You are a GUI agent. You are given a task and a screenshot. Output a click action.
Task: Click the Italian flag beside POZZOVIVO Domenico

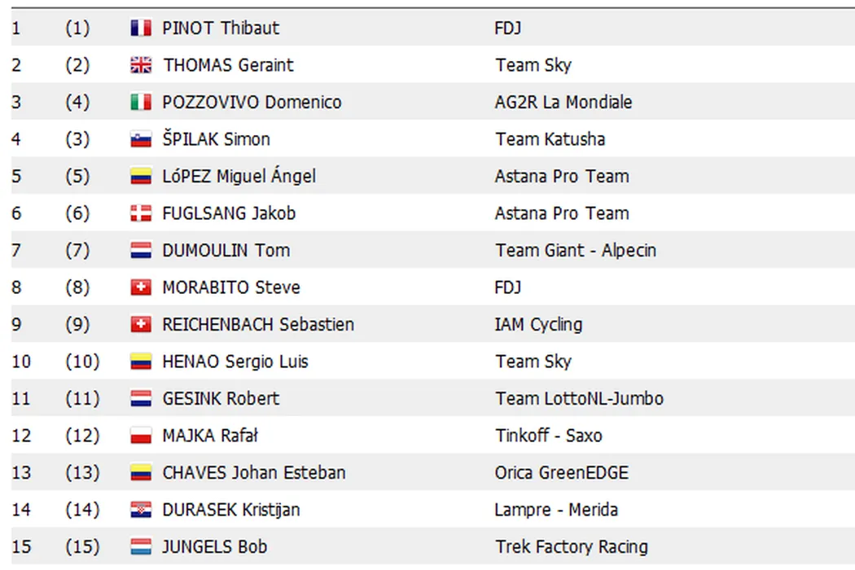pos(141,103)
